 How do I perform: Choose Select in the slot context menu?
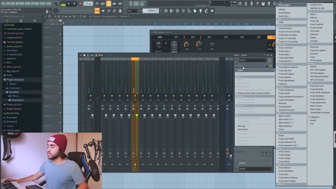click(255, 70)
